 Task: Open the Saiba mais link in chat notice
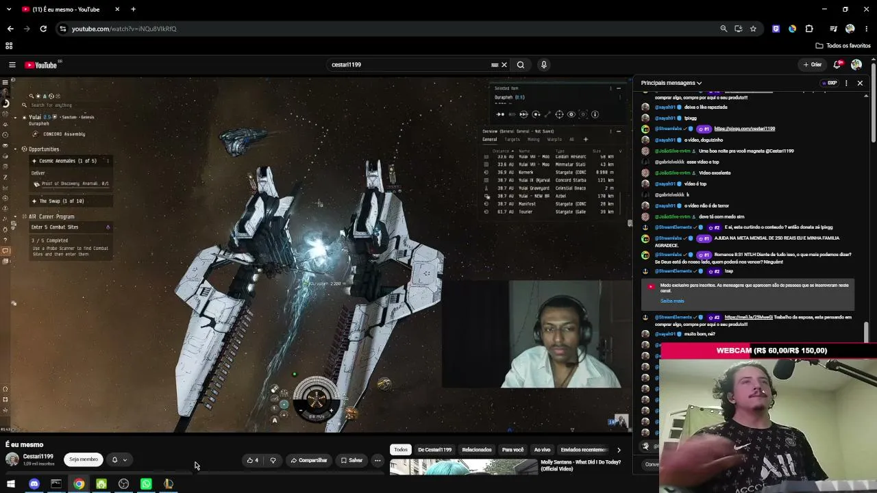coord(672,301)
